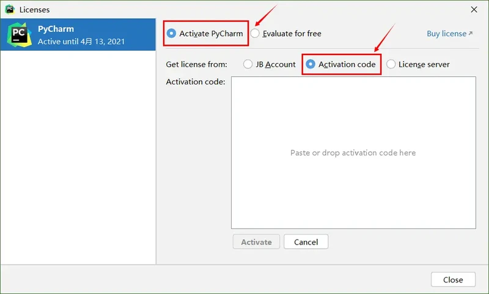Close the Licenses window with the X
The height and width of the screenshot is (294, 489).
[x=474, y=10]
